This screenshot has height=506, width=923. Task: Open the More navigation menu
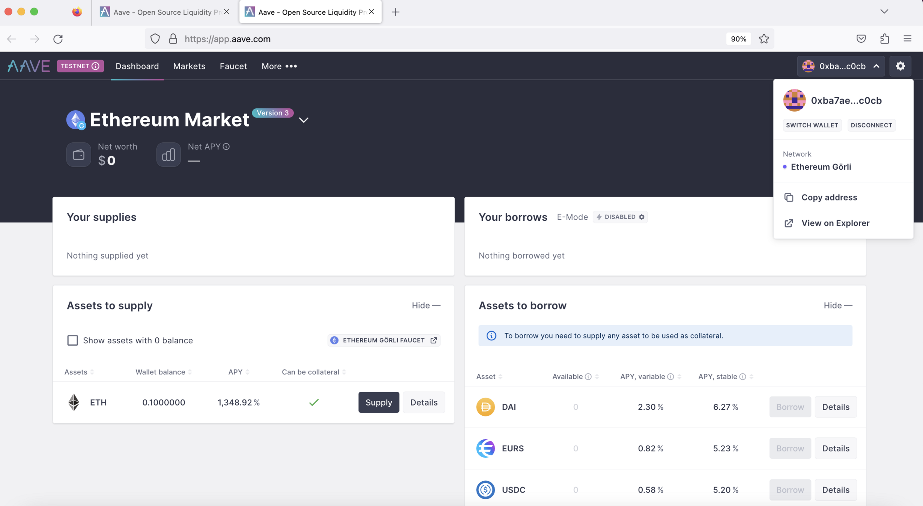(x=279, y=66)
